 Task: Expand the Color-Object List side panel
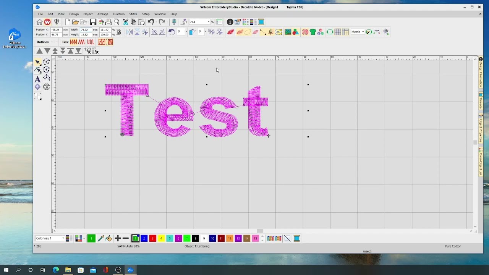481,162
